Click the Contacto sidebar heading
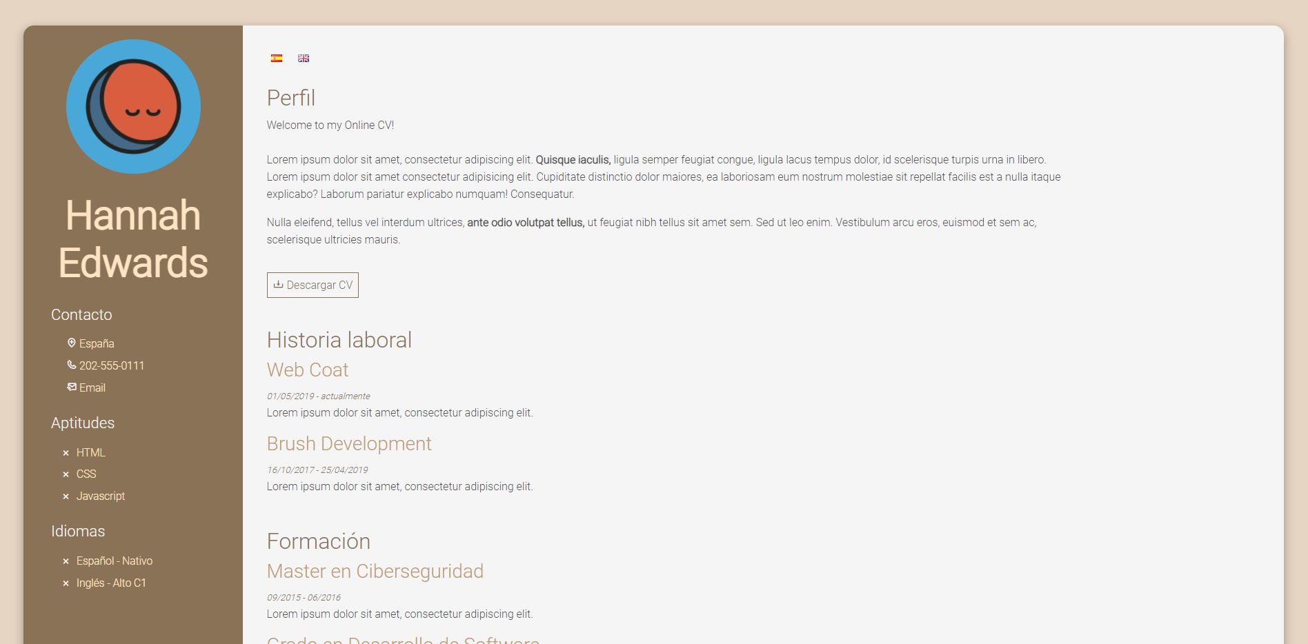The image size is (1308, 644). click(81, 314)
